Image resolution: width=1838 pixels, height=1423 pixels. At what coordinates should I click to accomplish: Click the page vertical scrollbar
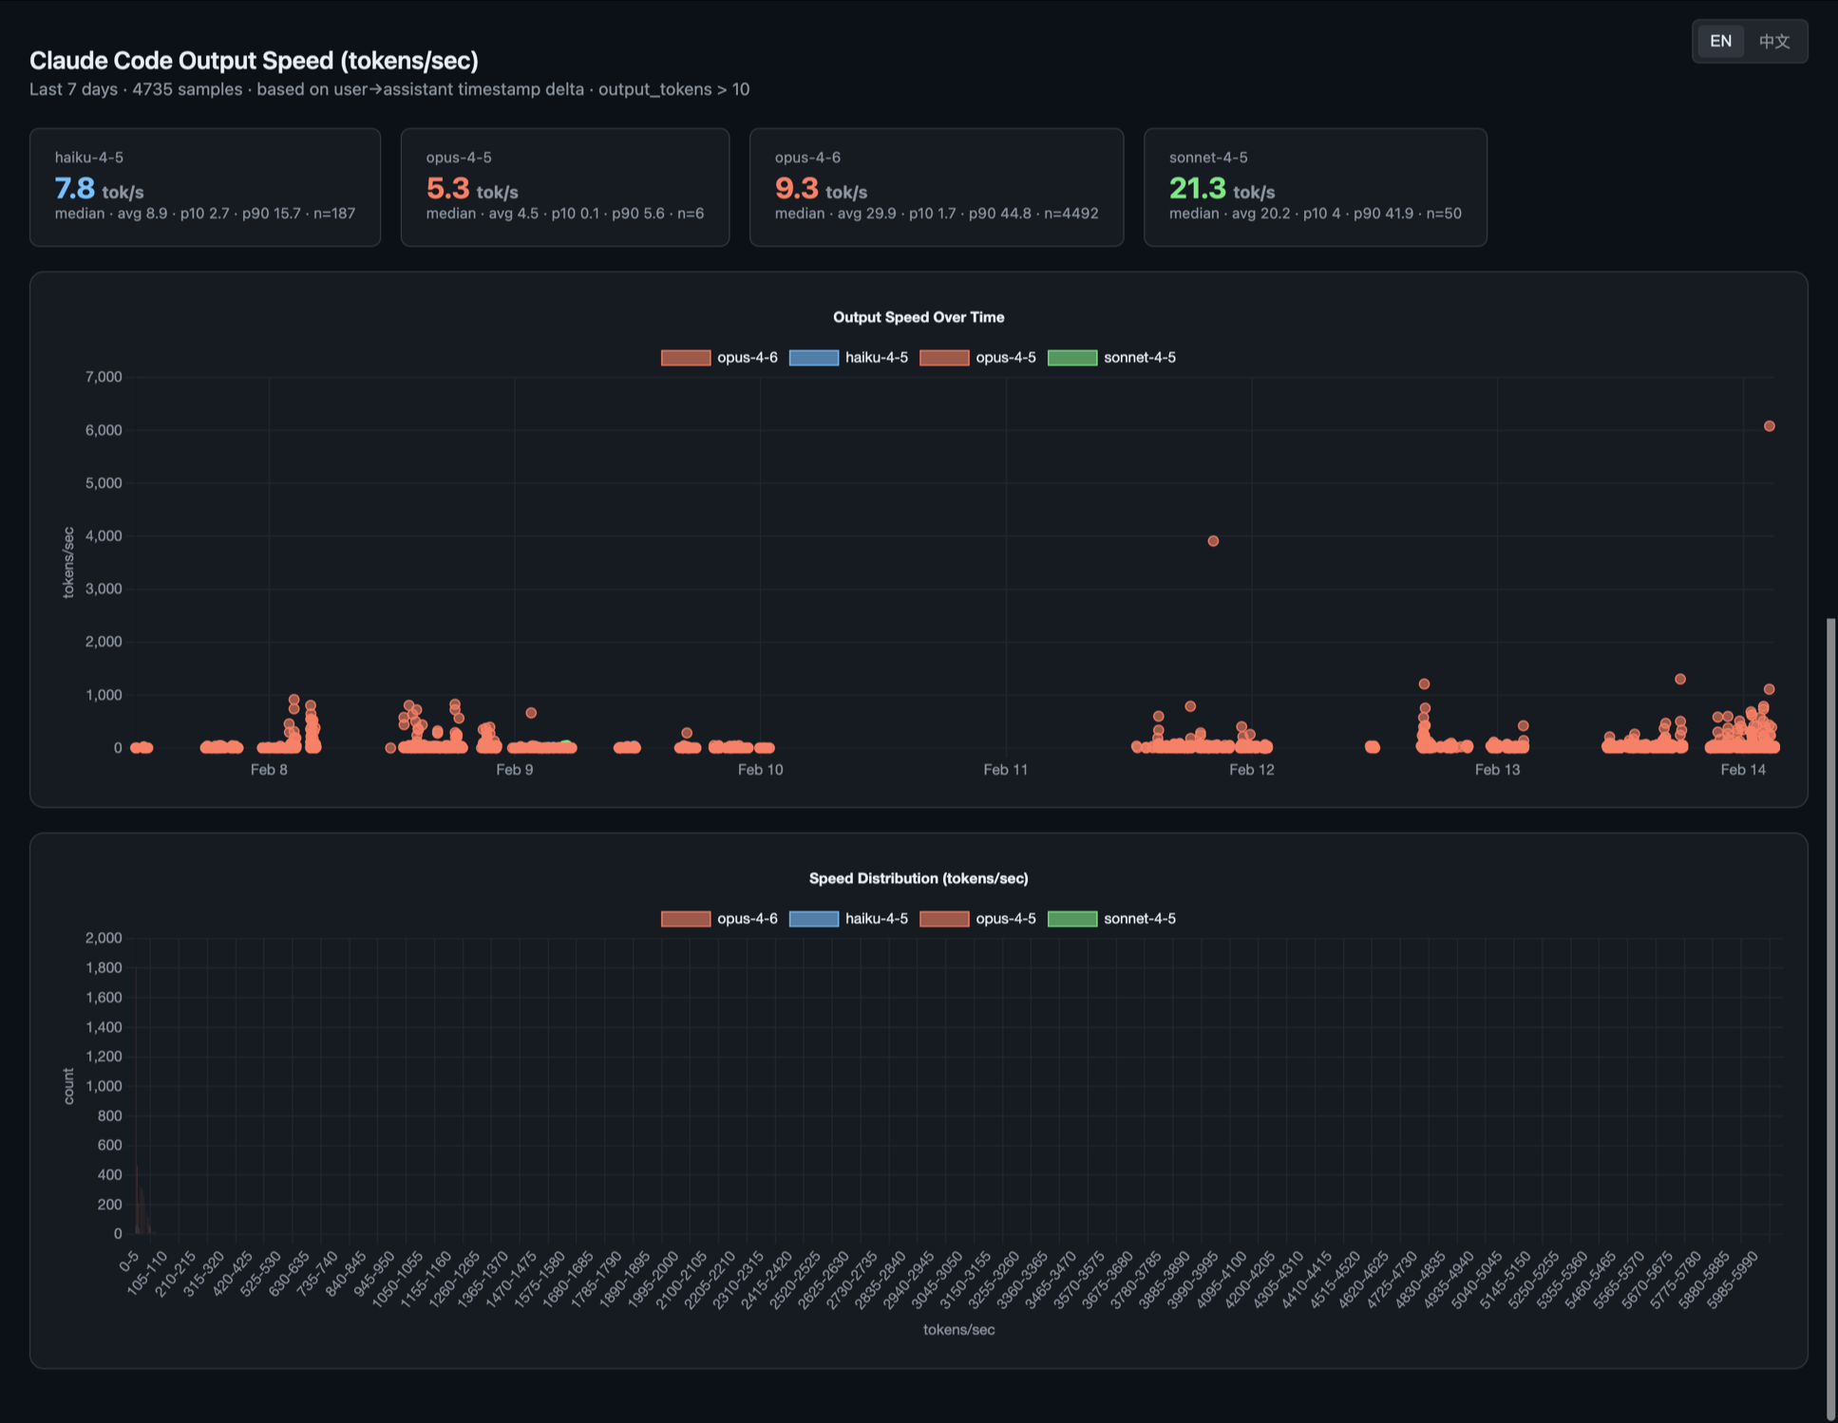point(1830,1016)
